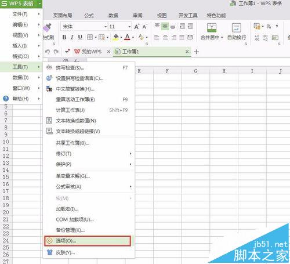
Task: Click the 自动换行 wrap text button
Action: [x=237, y=31]
